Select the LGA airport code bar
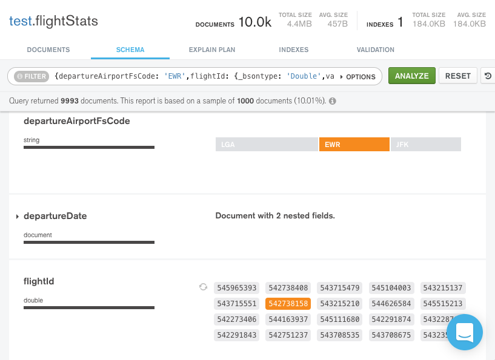The image size is (495, 360). (x=267, y=145)
